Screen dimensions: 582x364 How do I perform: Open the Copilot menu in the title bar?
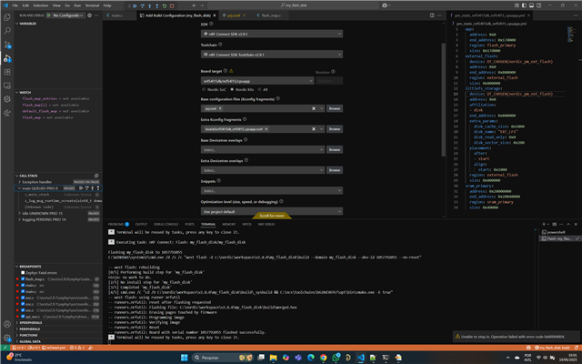coord(386,5)
